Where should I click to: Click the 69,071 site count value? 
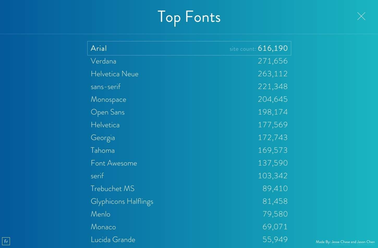[275, 227]
